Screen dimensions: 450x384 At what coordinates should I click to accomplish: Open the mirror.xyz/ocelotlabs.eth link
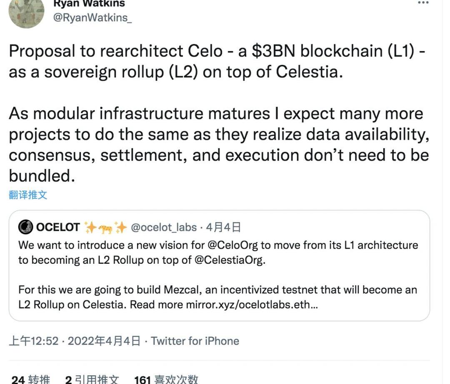point(252,305)
